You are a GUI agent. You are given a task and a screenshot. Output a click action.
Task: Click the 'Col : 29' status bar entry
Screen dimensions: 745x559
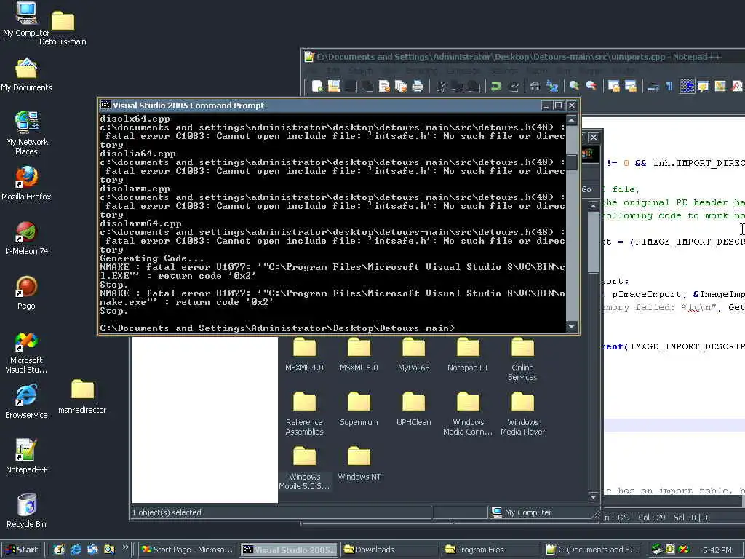(651, 518)
